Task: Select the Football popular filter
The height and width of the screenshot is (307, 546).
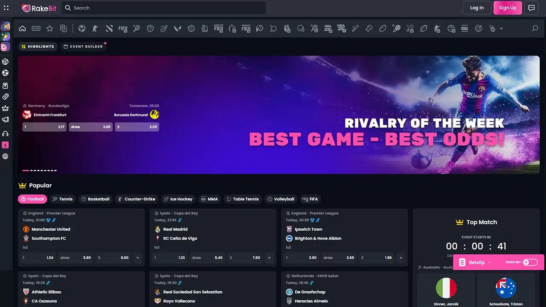Action: (x=32, y=199)
